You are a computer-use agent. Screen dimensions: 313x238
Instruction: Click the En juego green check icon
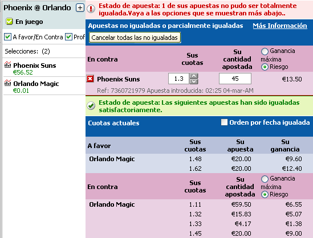[9, 21]
